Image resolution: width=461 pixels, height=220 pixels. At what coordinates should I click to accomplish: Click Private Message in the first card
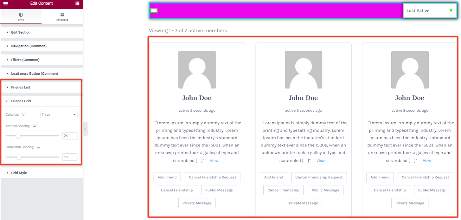click(197, 203)
